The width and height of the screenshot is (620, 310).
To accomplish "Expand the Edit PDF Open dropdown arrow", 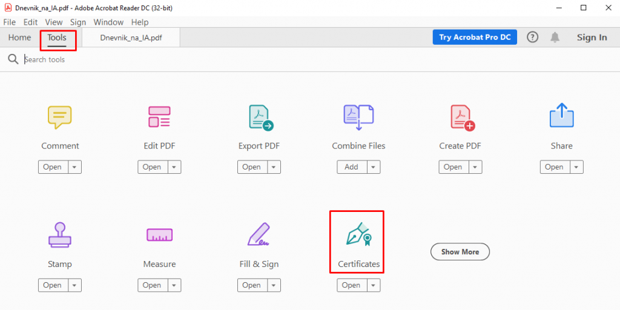I will [174, 167].
